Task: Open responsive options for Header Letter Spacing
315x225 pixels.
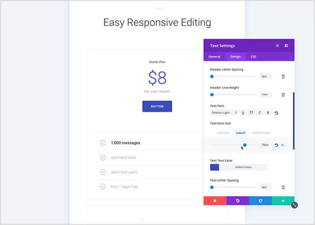Action: click(x=283, y=76)
